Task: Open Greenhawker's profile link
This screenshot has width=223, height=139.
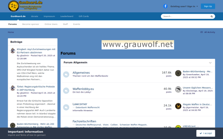Action: point(193,75)
